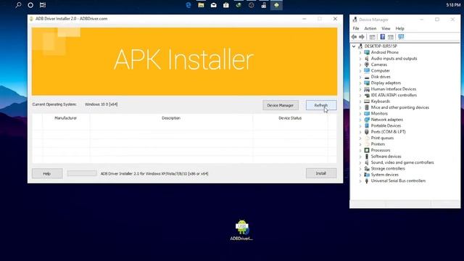Select the Network adapters icon
The image size is (464, 261).
pyautogui.click(x=367, y=120)
